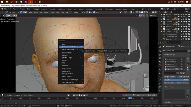The height and width of the screenshot is (107, 191).
Task: Open Material properties tab icon
Action: click(x=160, y=90)
